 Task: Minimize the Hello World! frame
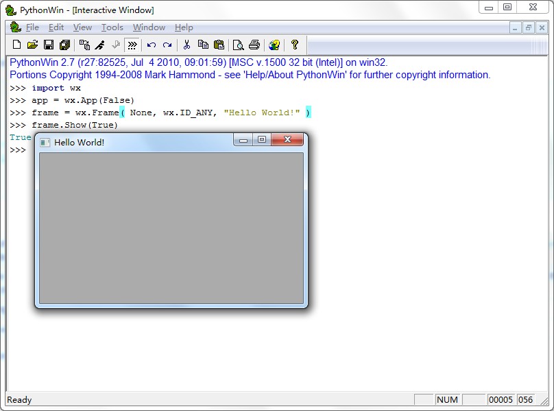pyautogui.click(x=243, y=139)
